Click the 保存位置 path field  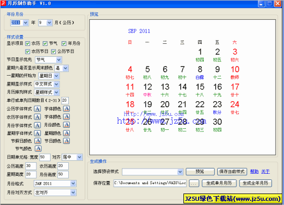(x=150, y=183)
